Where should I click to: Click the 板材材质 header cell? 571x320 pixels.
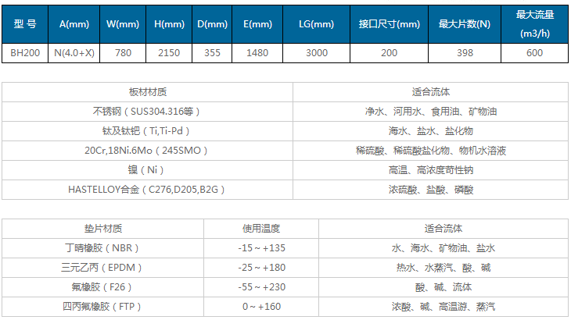148,91
